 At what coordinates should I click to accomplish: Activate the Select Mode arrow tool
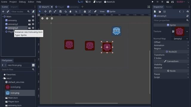[40, 11]
